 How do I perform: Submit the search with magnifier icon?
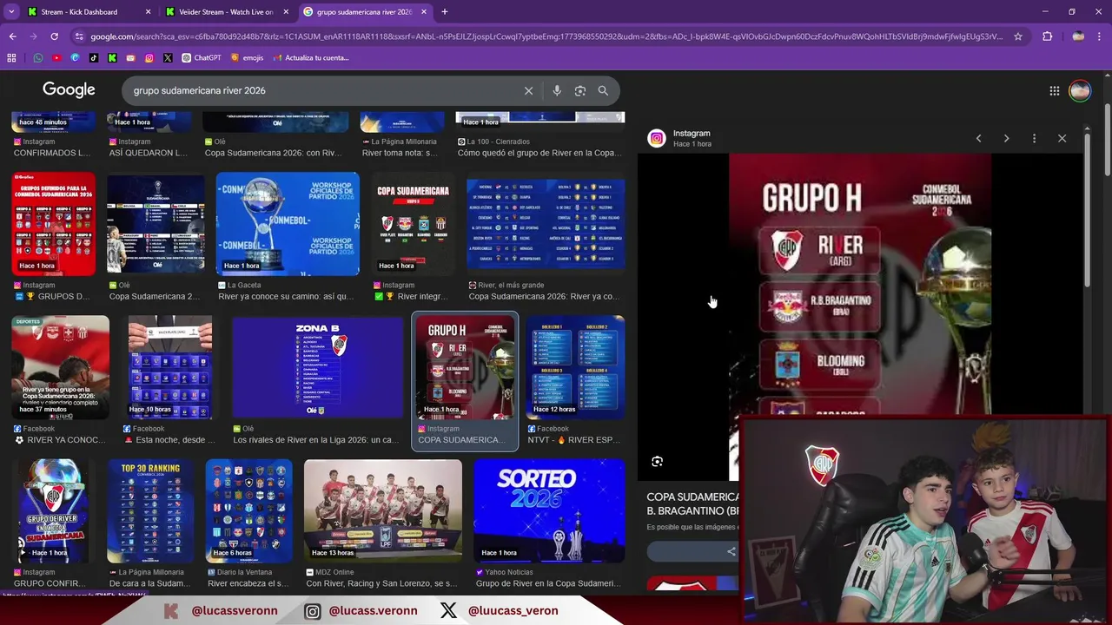603,90
